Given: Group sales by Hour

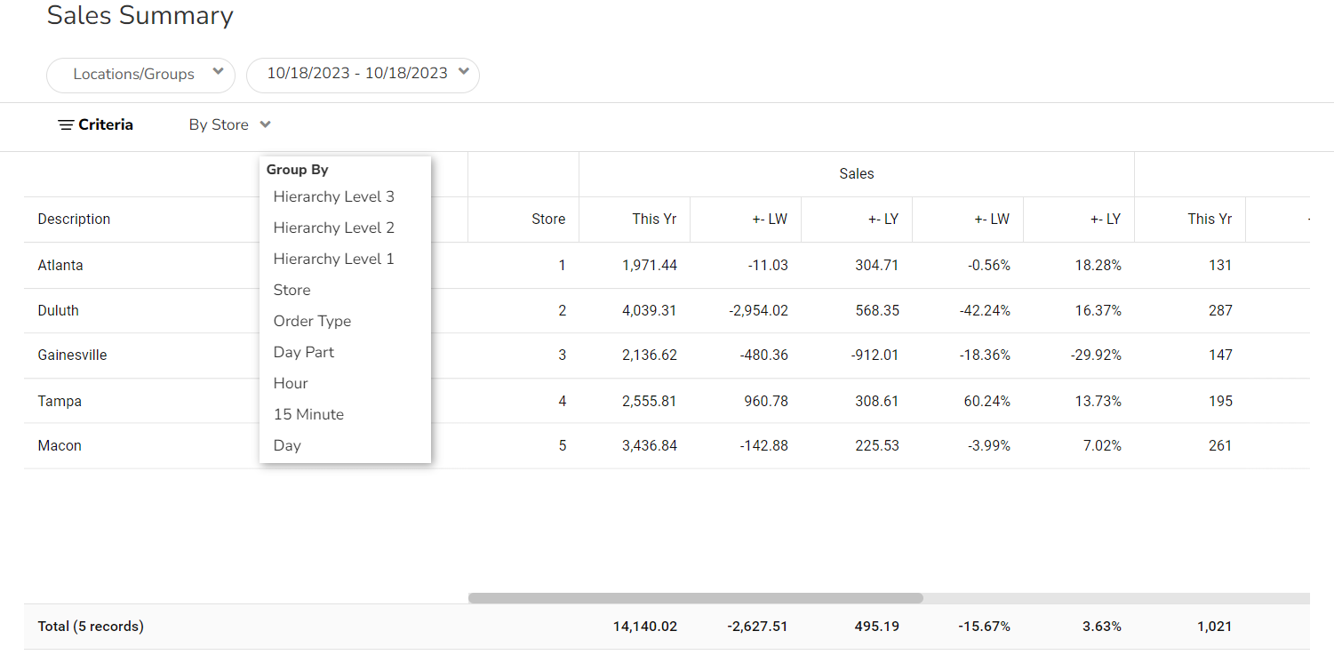Looking at the screenshot, I should 291,383.
